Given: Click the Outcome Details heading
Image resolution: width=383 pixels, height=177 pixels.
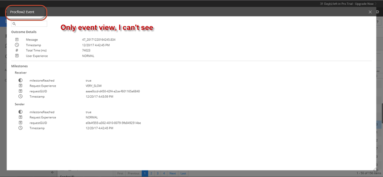Looking at the screenshot, I should click(24, 32).
